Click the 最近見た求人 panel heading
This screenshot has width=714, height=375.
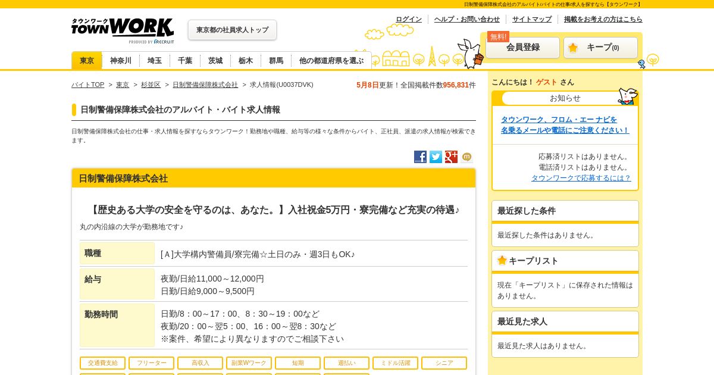coord(565,321)
